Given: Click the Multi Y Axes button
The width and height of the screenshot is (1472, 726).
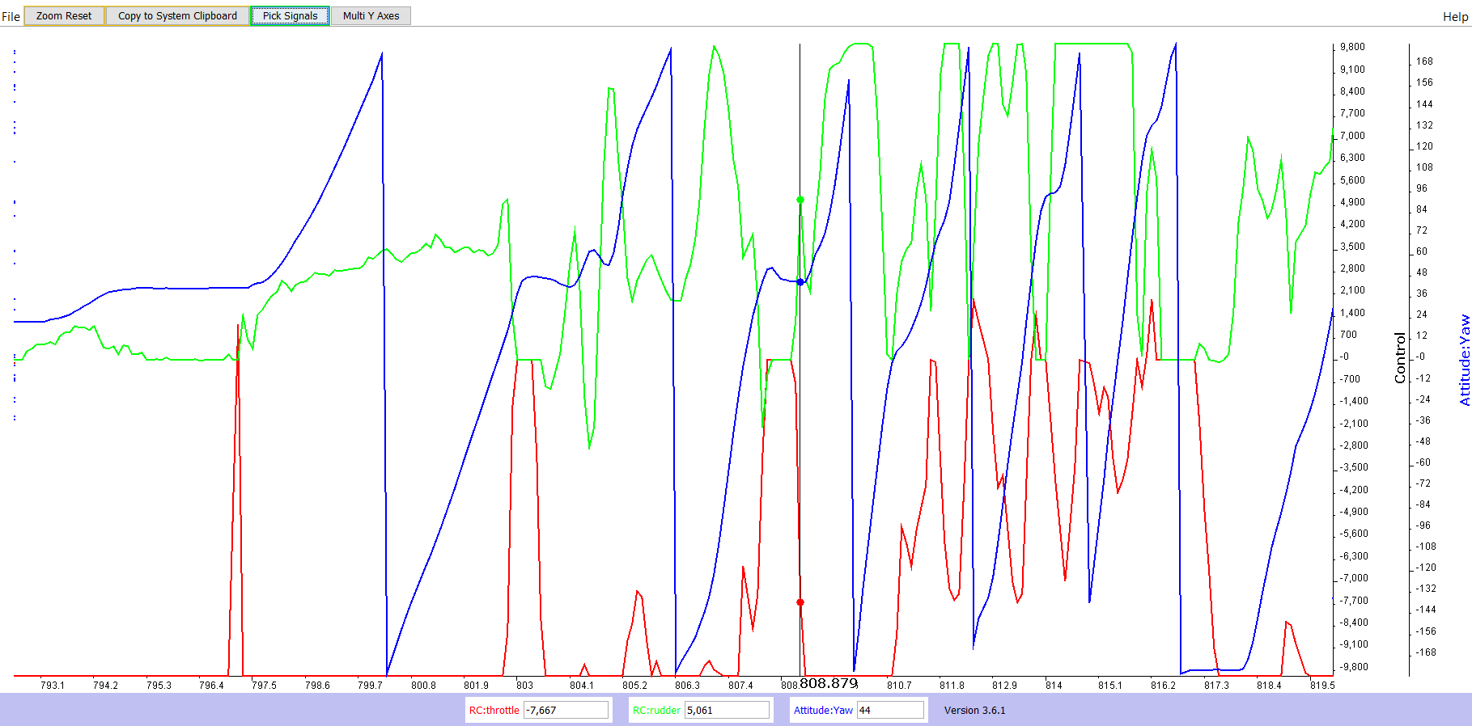Looking at the screenshot, I should (x=371, y=15).
